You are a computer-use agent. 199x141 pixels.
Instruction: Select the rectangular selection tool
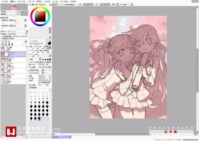coord(31,41)
